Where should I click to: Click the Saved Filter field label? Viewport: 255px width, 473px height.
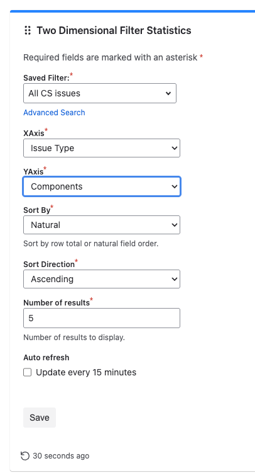click(x=46, y=78)
